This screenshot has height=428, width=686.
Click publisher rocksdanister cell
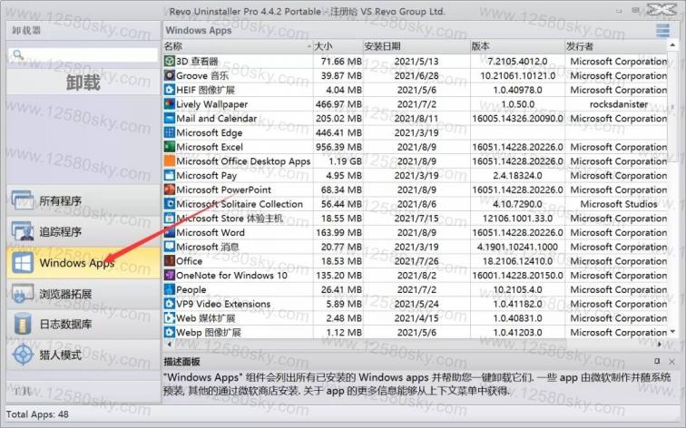tap(619, 104)
